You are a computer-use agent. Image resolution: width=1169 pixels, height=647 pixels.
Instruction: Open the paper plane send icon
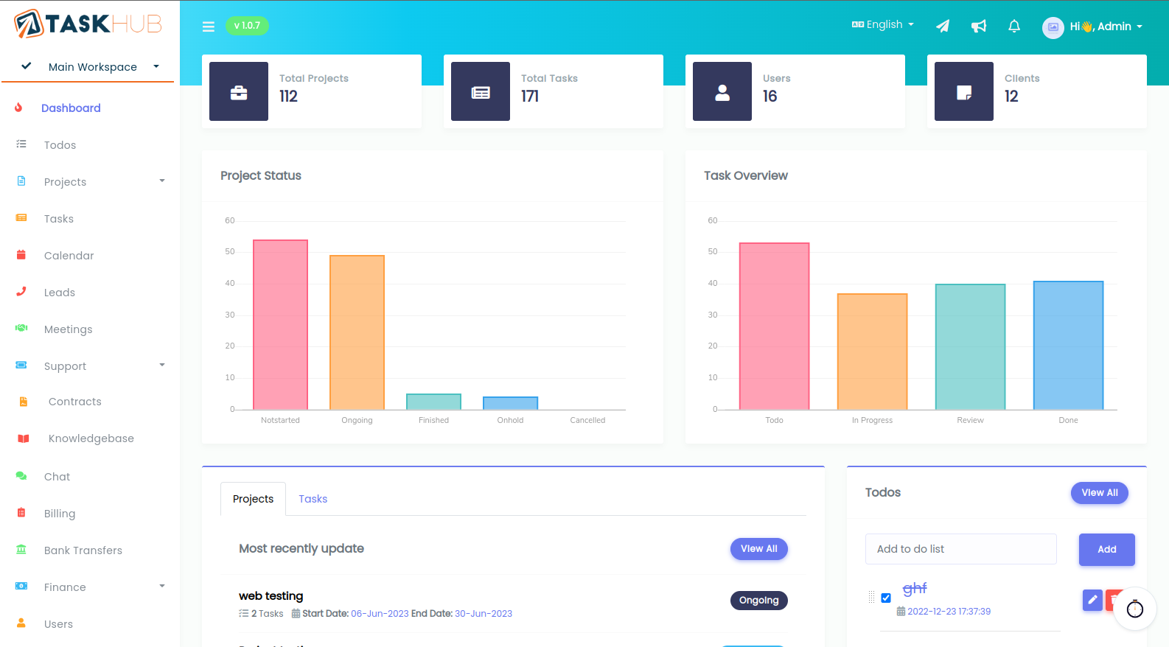[x=943, y=27]
